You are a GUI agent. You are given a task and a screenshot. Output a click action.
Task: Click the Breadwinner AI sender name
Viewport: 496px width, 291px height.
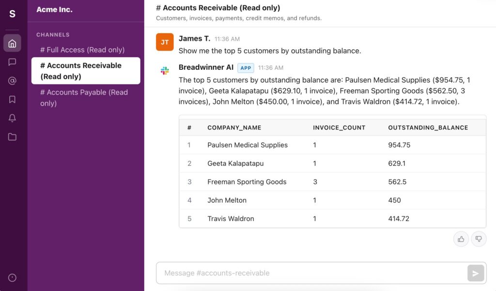tap(206, 67)
